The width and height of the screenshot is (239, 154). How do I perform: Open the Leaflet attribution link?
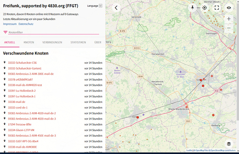pos(189,151)
